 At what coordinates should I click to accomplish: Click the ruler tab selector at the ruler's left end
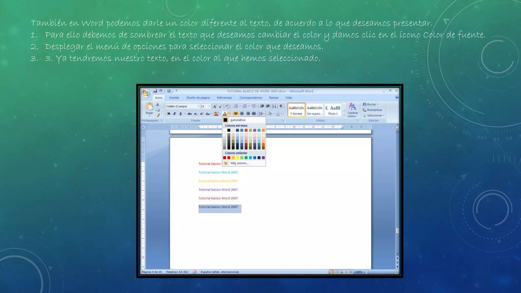point(143,127)
